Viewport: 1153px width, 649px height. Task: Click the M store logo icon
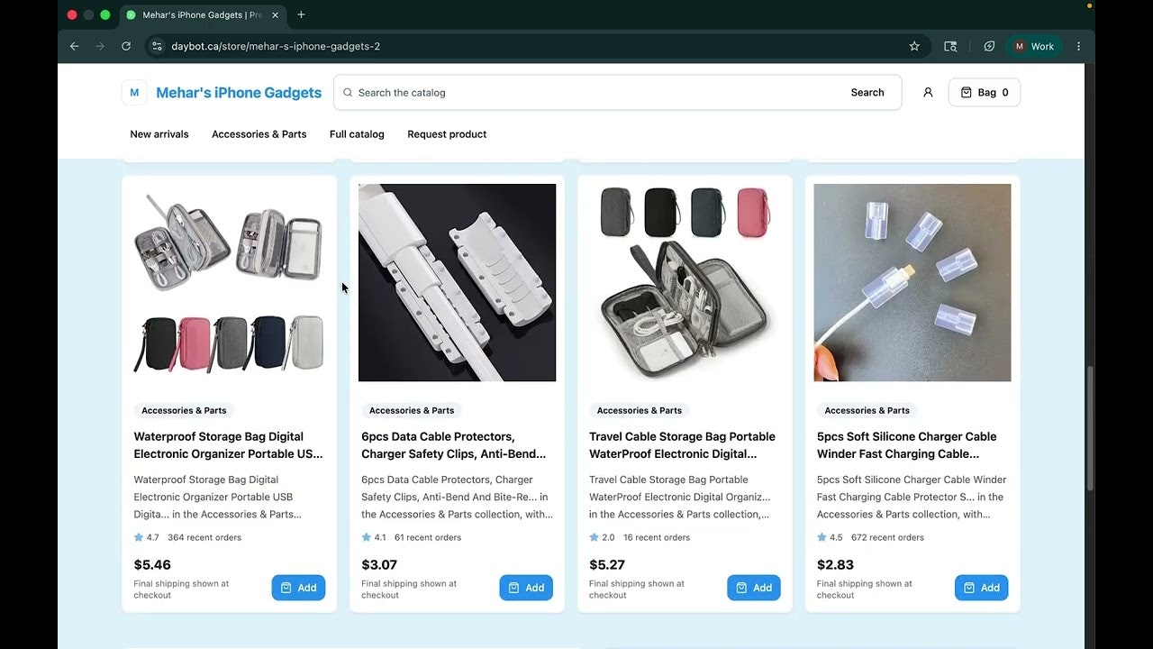[x=134, y=92]
